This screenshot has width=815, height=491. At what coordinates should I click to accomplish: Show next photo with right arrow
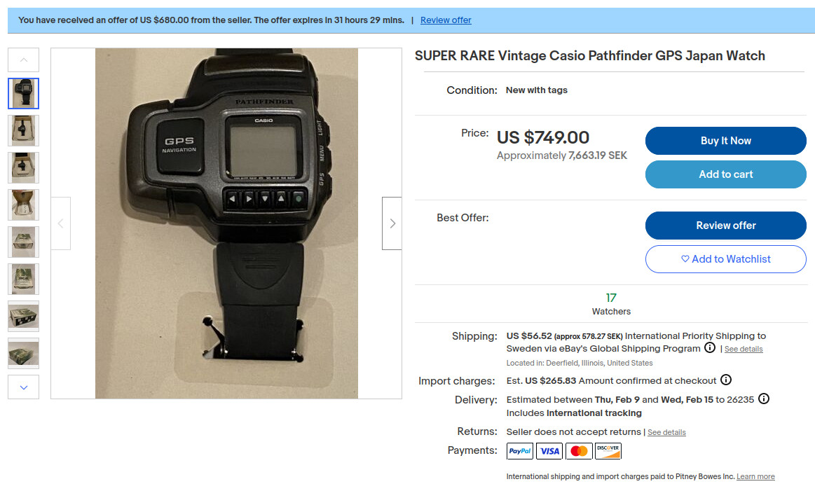pos(392,223)
